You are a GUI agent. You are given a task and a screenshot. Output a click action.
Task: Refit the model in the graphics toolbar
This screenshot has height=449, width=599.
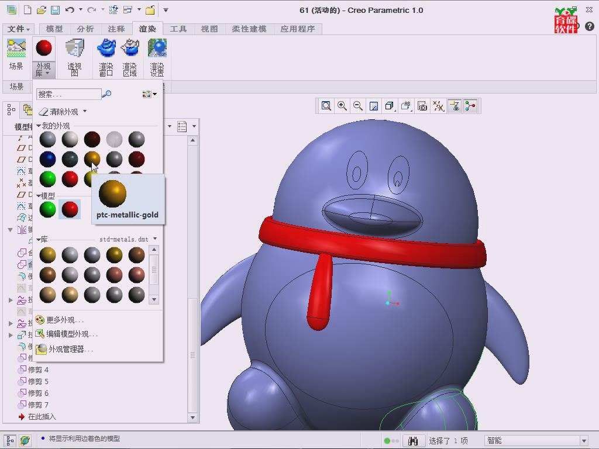pyautogui.click(x=326, y=106)
